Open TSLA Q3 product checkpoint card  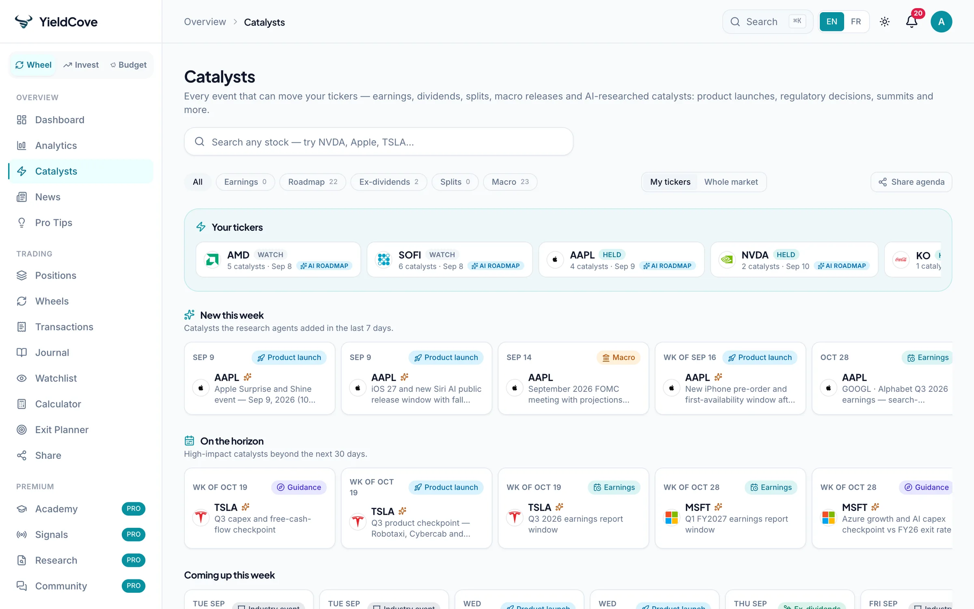click(416, 508)
